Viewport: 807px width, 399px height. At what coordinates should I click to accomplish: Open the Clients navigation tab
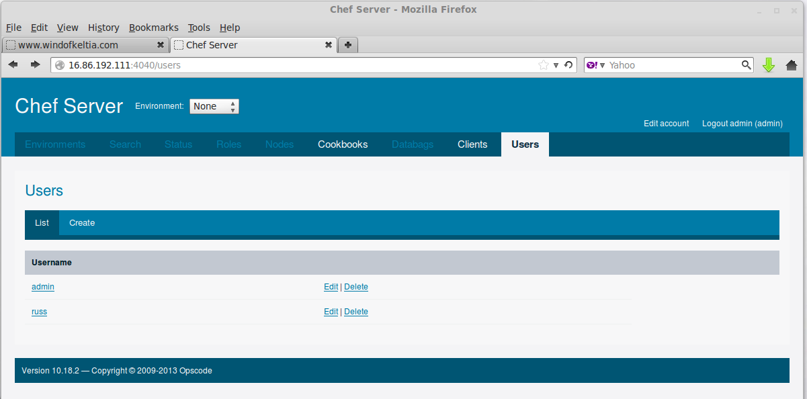click(472, 144)
